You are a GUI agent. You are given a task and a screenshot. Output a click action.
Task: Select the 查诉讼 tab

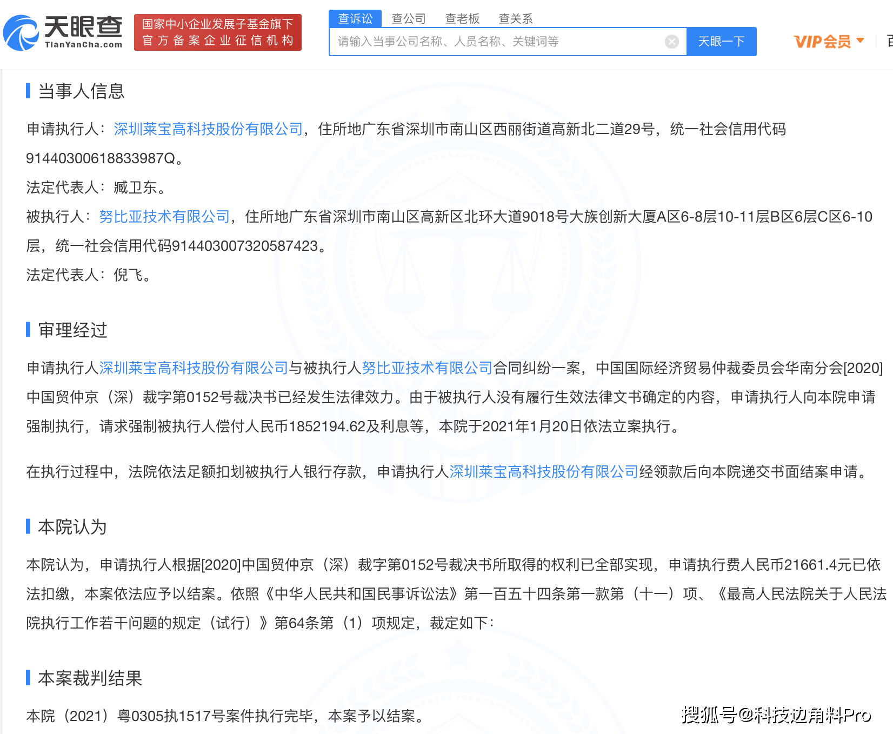click(355, 19)
